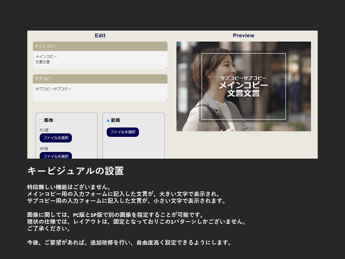
Task: Select the 動画 radio button
Action: (108, 121)
